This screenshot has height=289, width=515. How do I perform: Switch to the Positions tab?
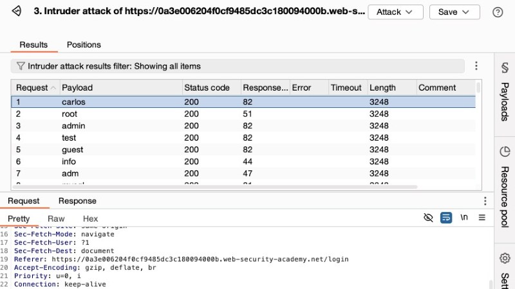pyautogui.click(x=84, y=44)
